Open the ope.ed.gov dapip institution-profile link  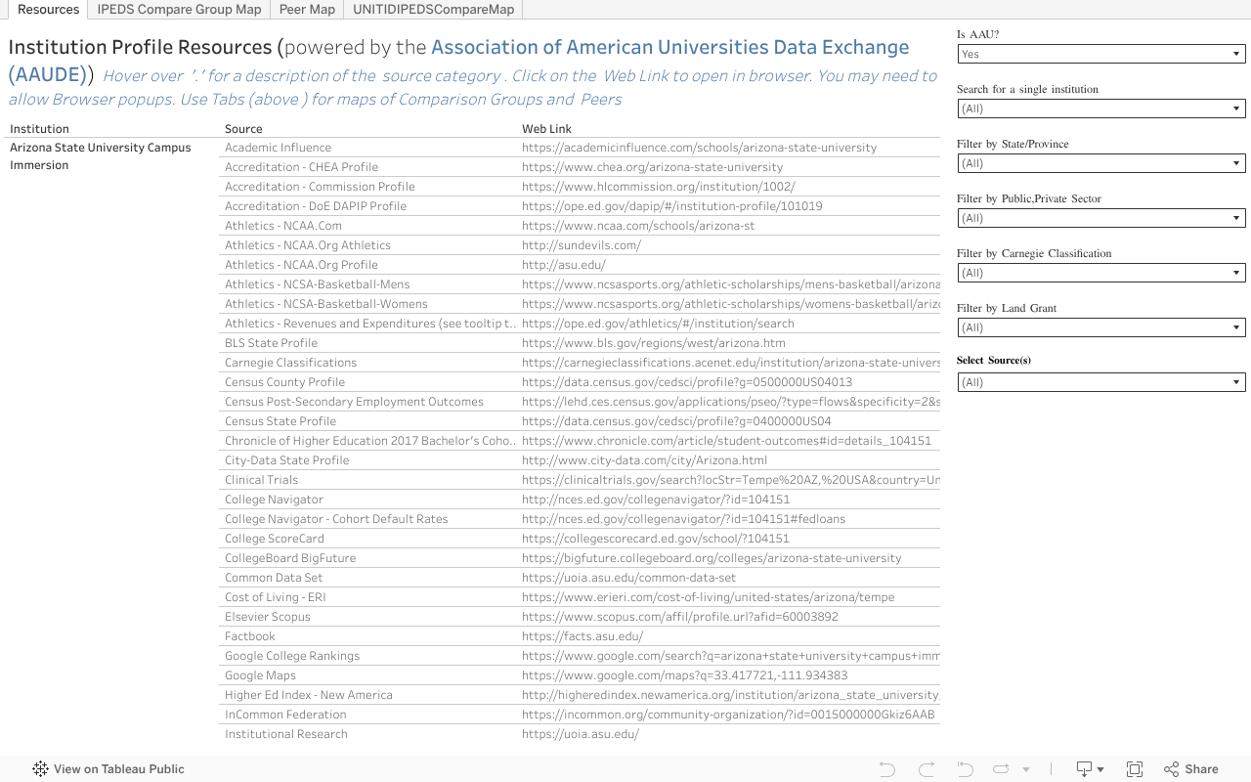click(671, 206)
